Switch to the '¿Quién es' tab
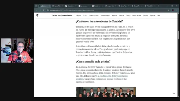The height and width of the screenshot is (101, 180). [x=44, y=6]
